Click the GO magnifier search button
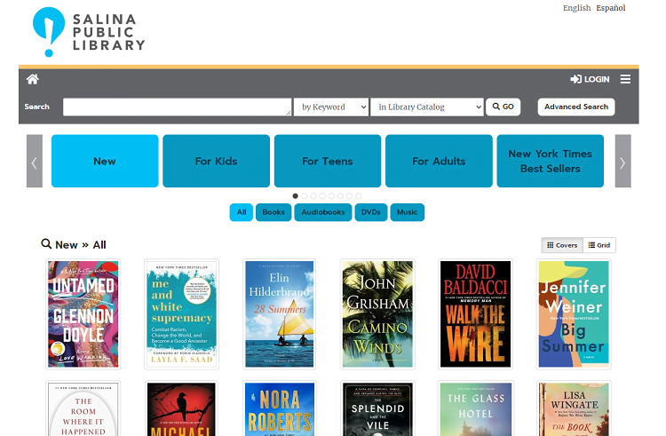This screenshot has height=436, width=666. [503, 107]
